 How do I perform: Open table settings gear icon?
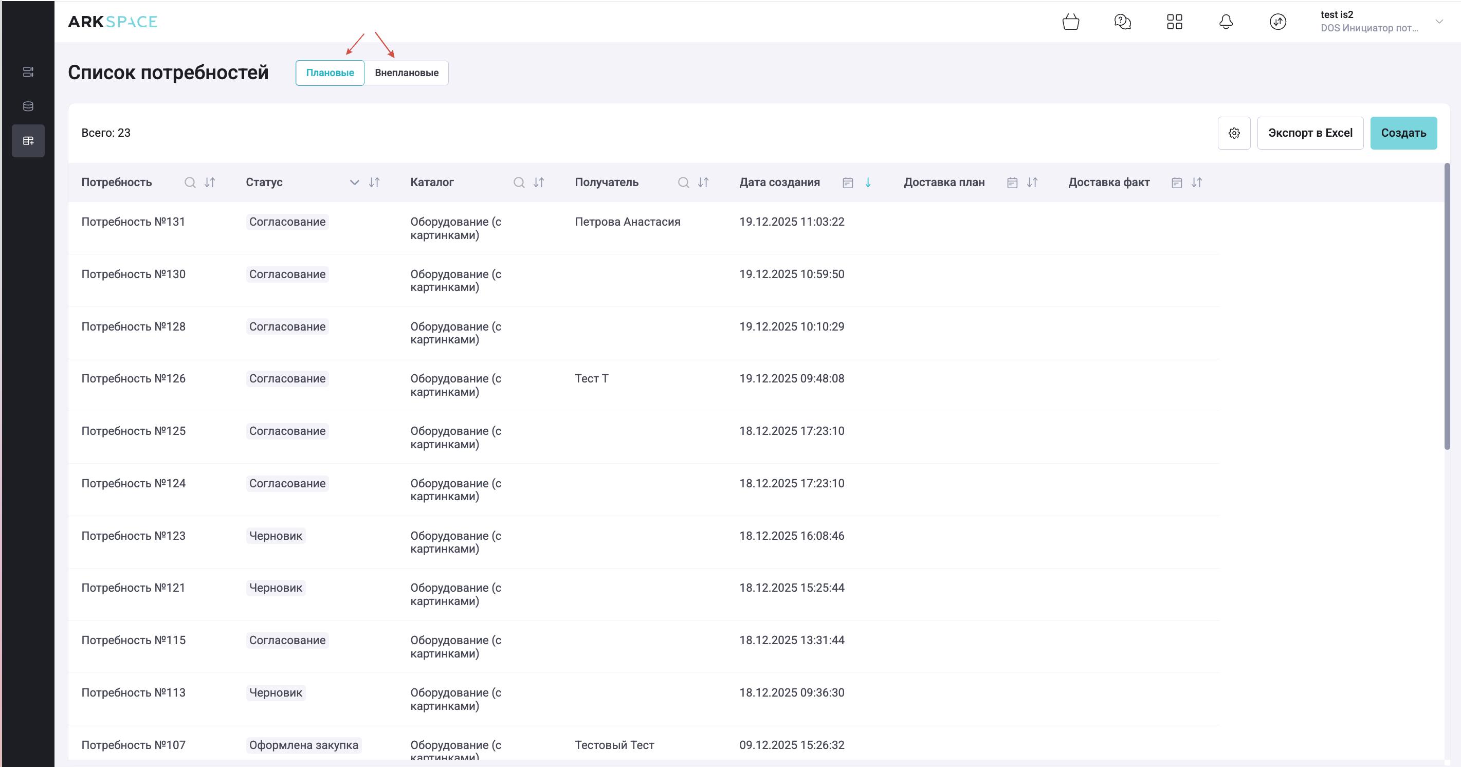1234,133
